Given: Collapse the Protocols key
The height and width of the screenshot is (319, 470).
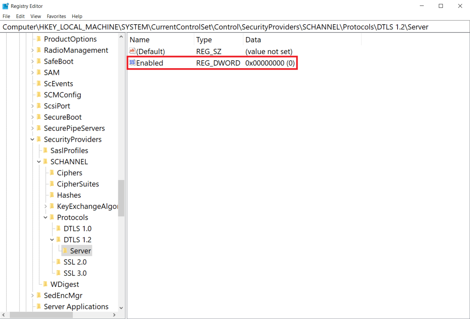Looking at the screenshot, I should [46, 218].
